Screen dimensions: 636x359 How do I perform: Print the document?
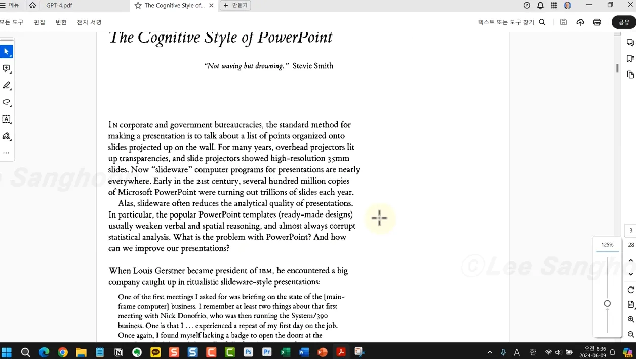coord(597,22)
